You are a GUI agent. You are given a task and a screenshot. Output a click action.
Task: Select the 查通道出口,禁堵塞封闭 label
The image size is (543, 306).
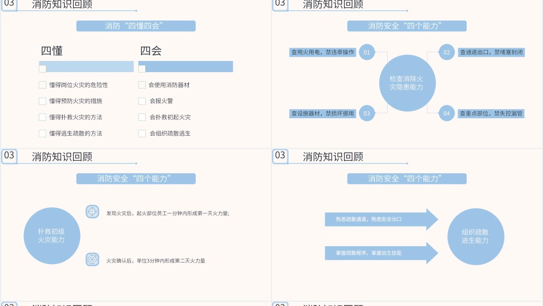(x=492, y=53)
